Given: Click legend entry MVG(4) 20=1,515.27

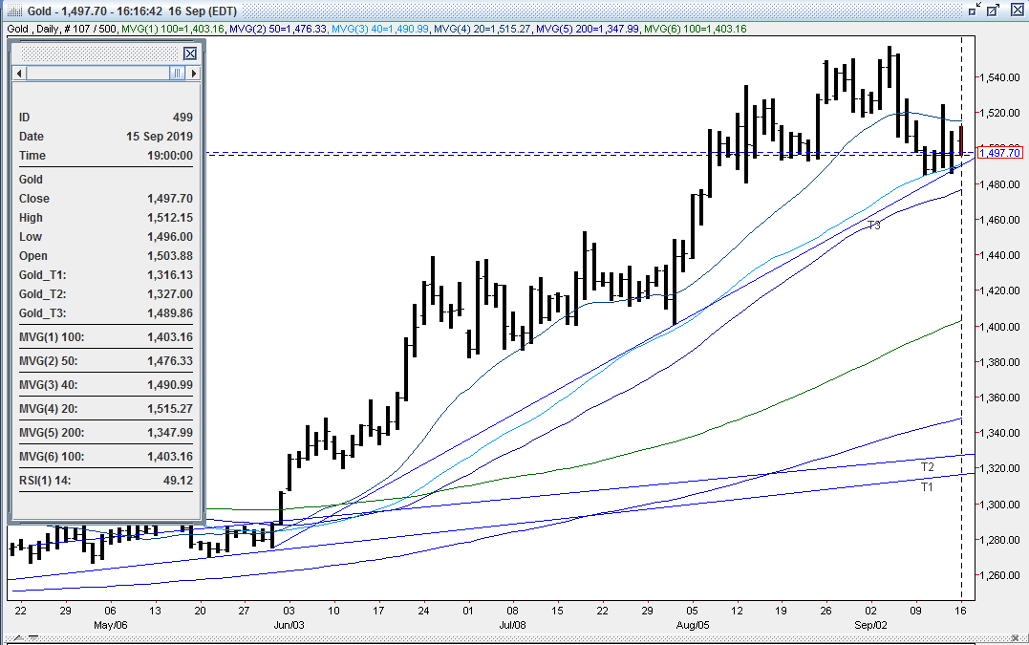Looking at the screenshot, I should point(482,29).
